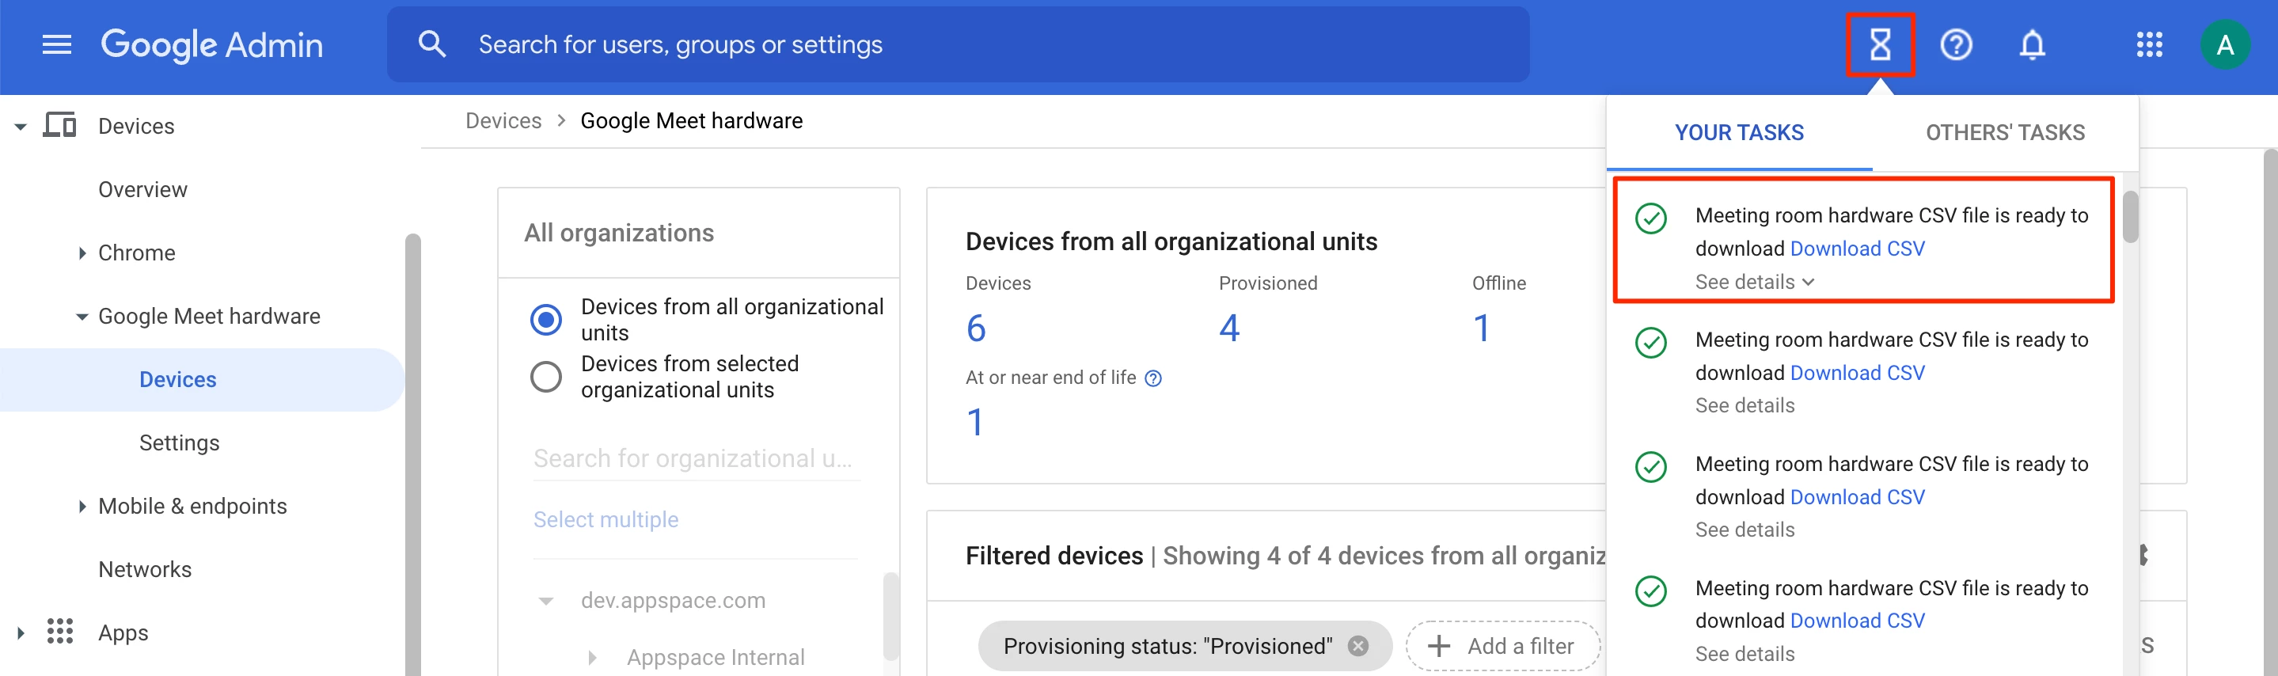This screenshot has height=676, width=2278.
Task: Expand the Chrome sidebar item
Action: (x=82, y=253)
